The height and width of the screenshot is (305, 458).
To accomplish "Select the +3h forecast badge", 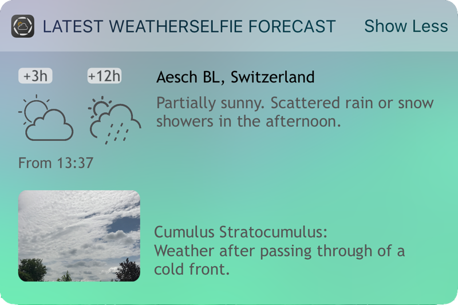I will pos(35,76).
